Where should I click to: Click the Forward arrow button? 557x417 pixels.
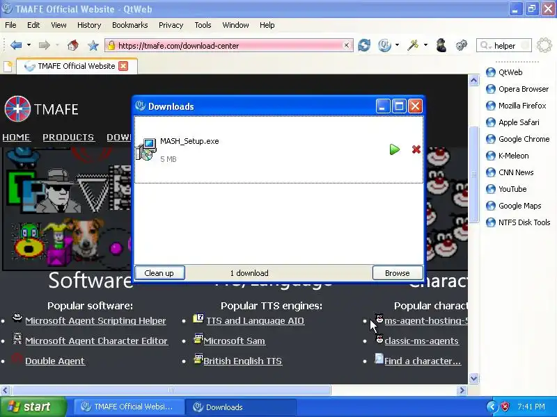click(x=45, y=45)
